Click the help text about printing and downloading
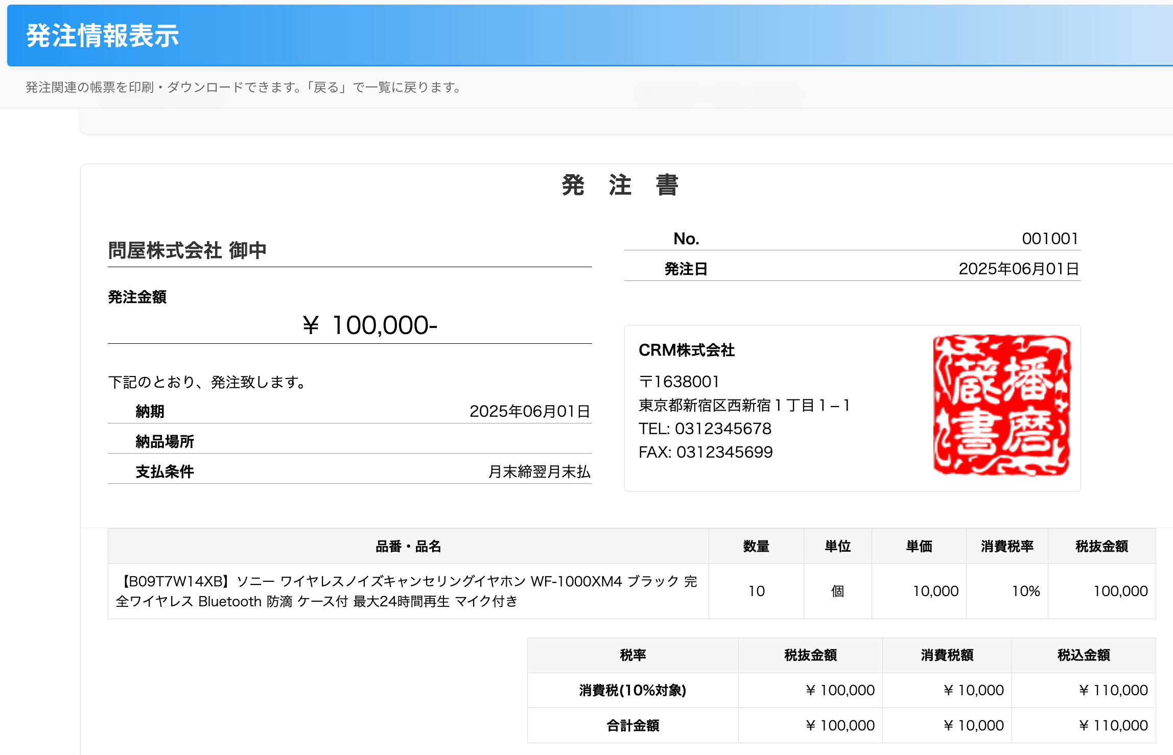Viewport: 1173px width, 755px height. click(243, 87)
